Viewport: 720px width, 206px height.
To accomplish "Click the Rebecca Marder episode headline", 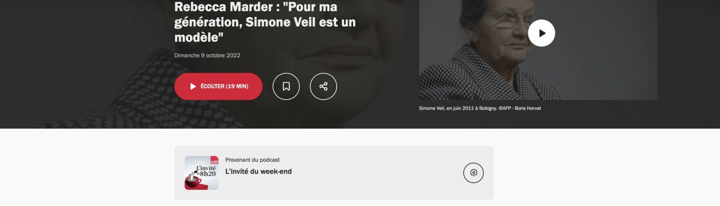I will coord(265,22).
